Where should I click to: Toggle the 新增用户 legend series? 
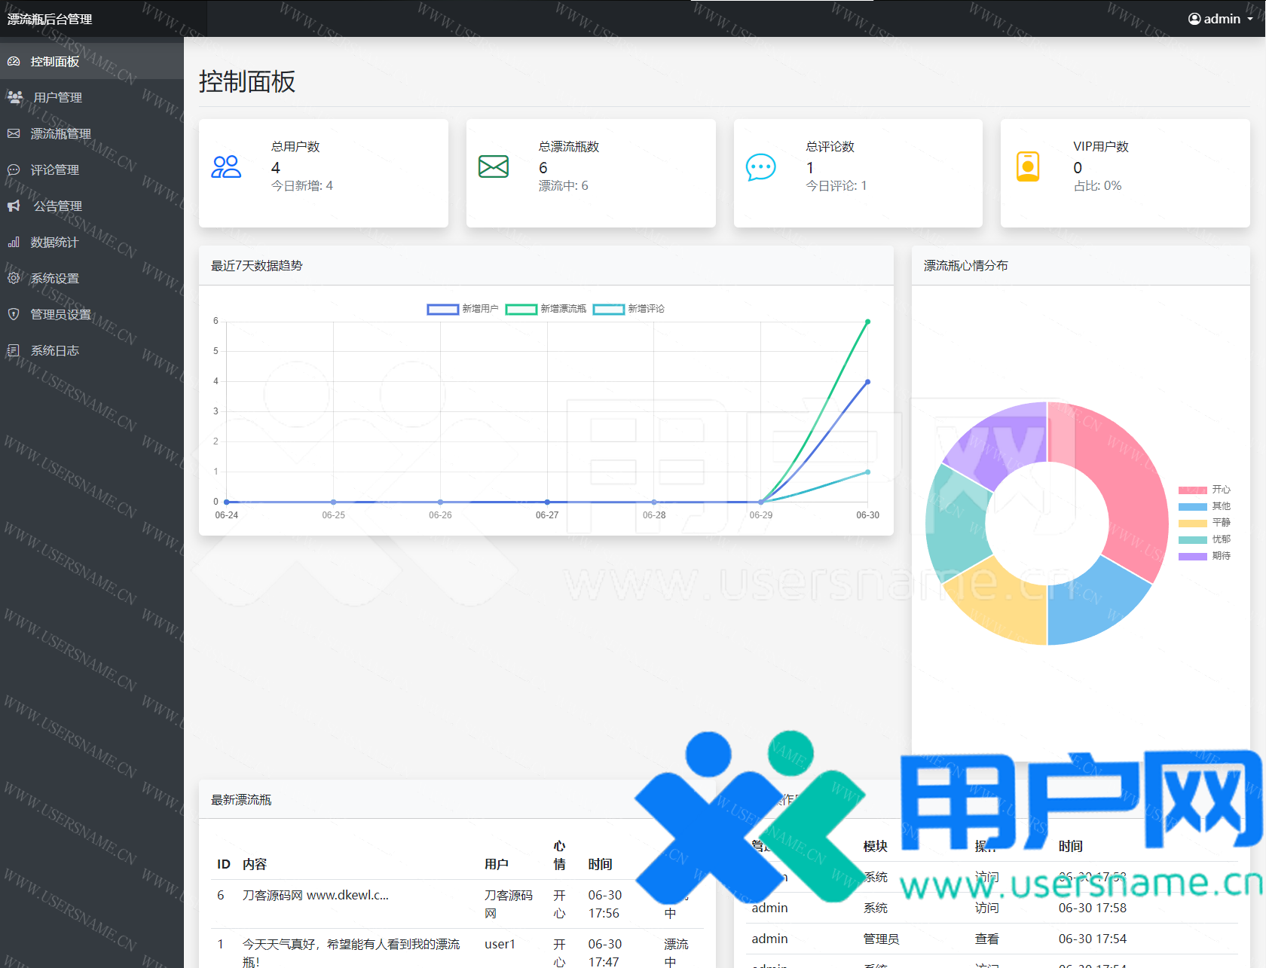pyautogui.click(x=443, y=309)
